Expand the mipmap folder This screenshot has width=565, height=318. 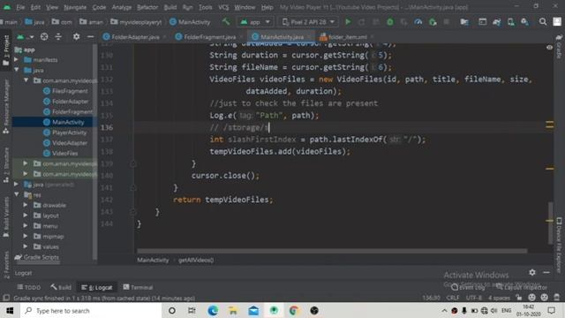(26, 236)
